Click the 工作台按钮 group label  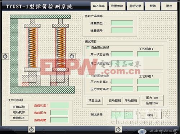(15, 100)
